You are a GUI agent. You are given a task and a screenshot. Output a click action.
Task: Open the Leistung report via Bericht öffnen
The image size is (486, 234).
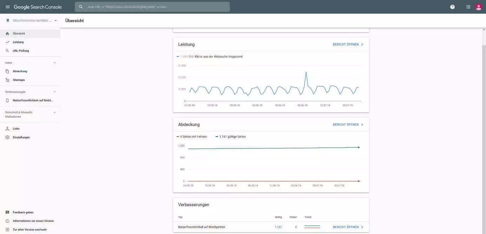click(348, 44)
